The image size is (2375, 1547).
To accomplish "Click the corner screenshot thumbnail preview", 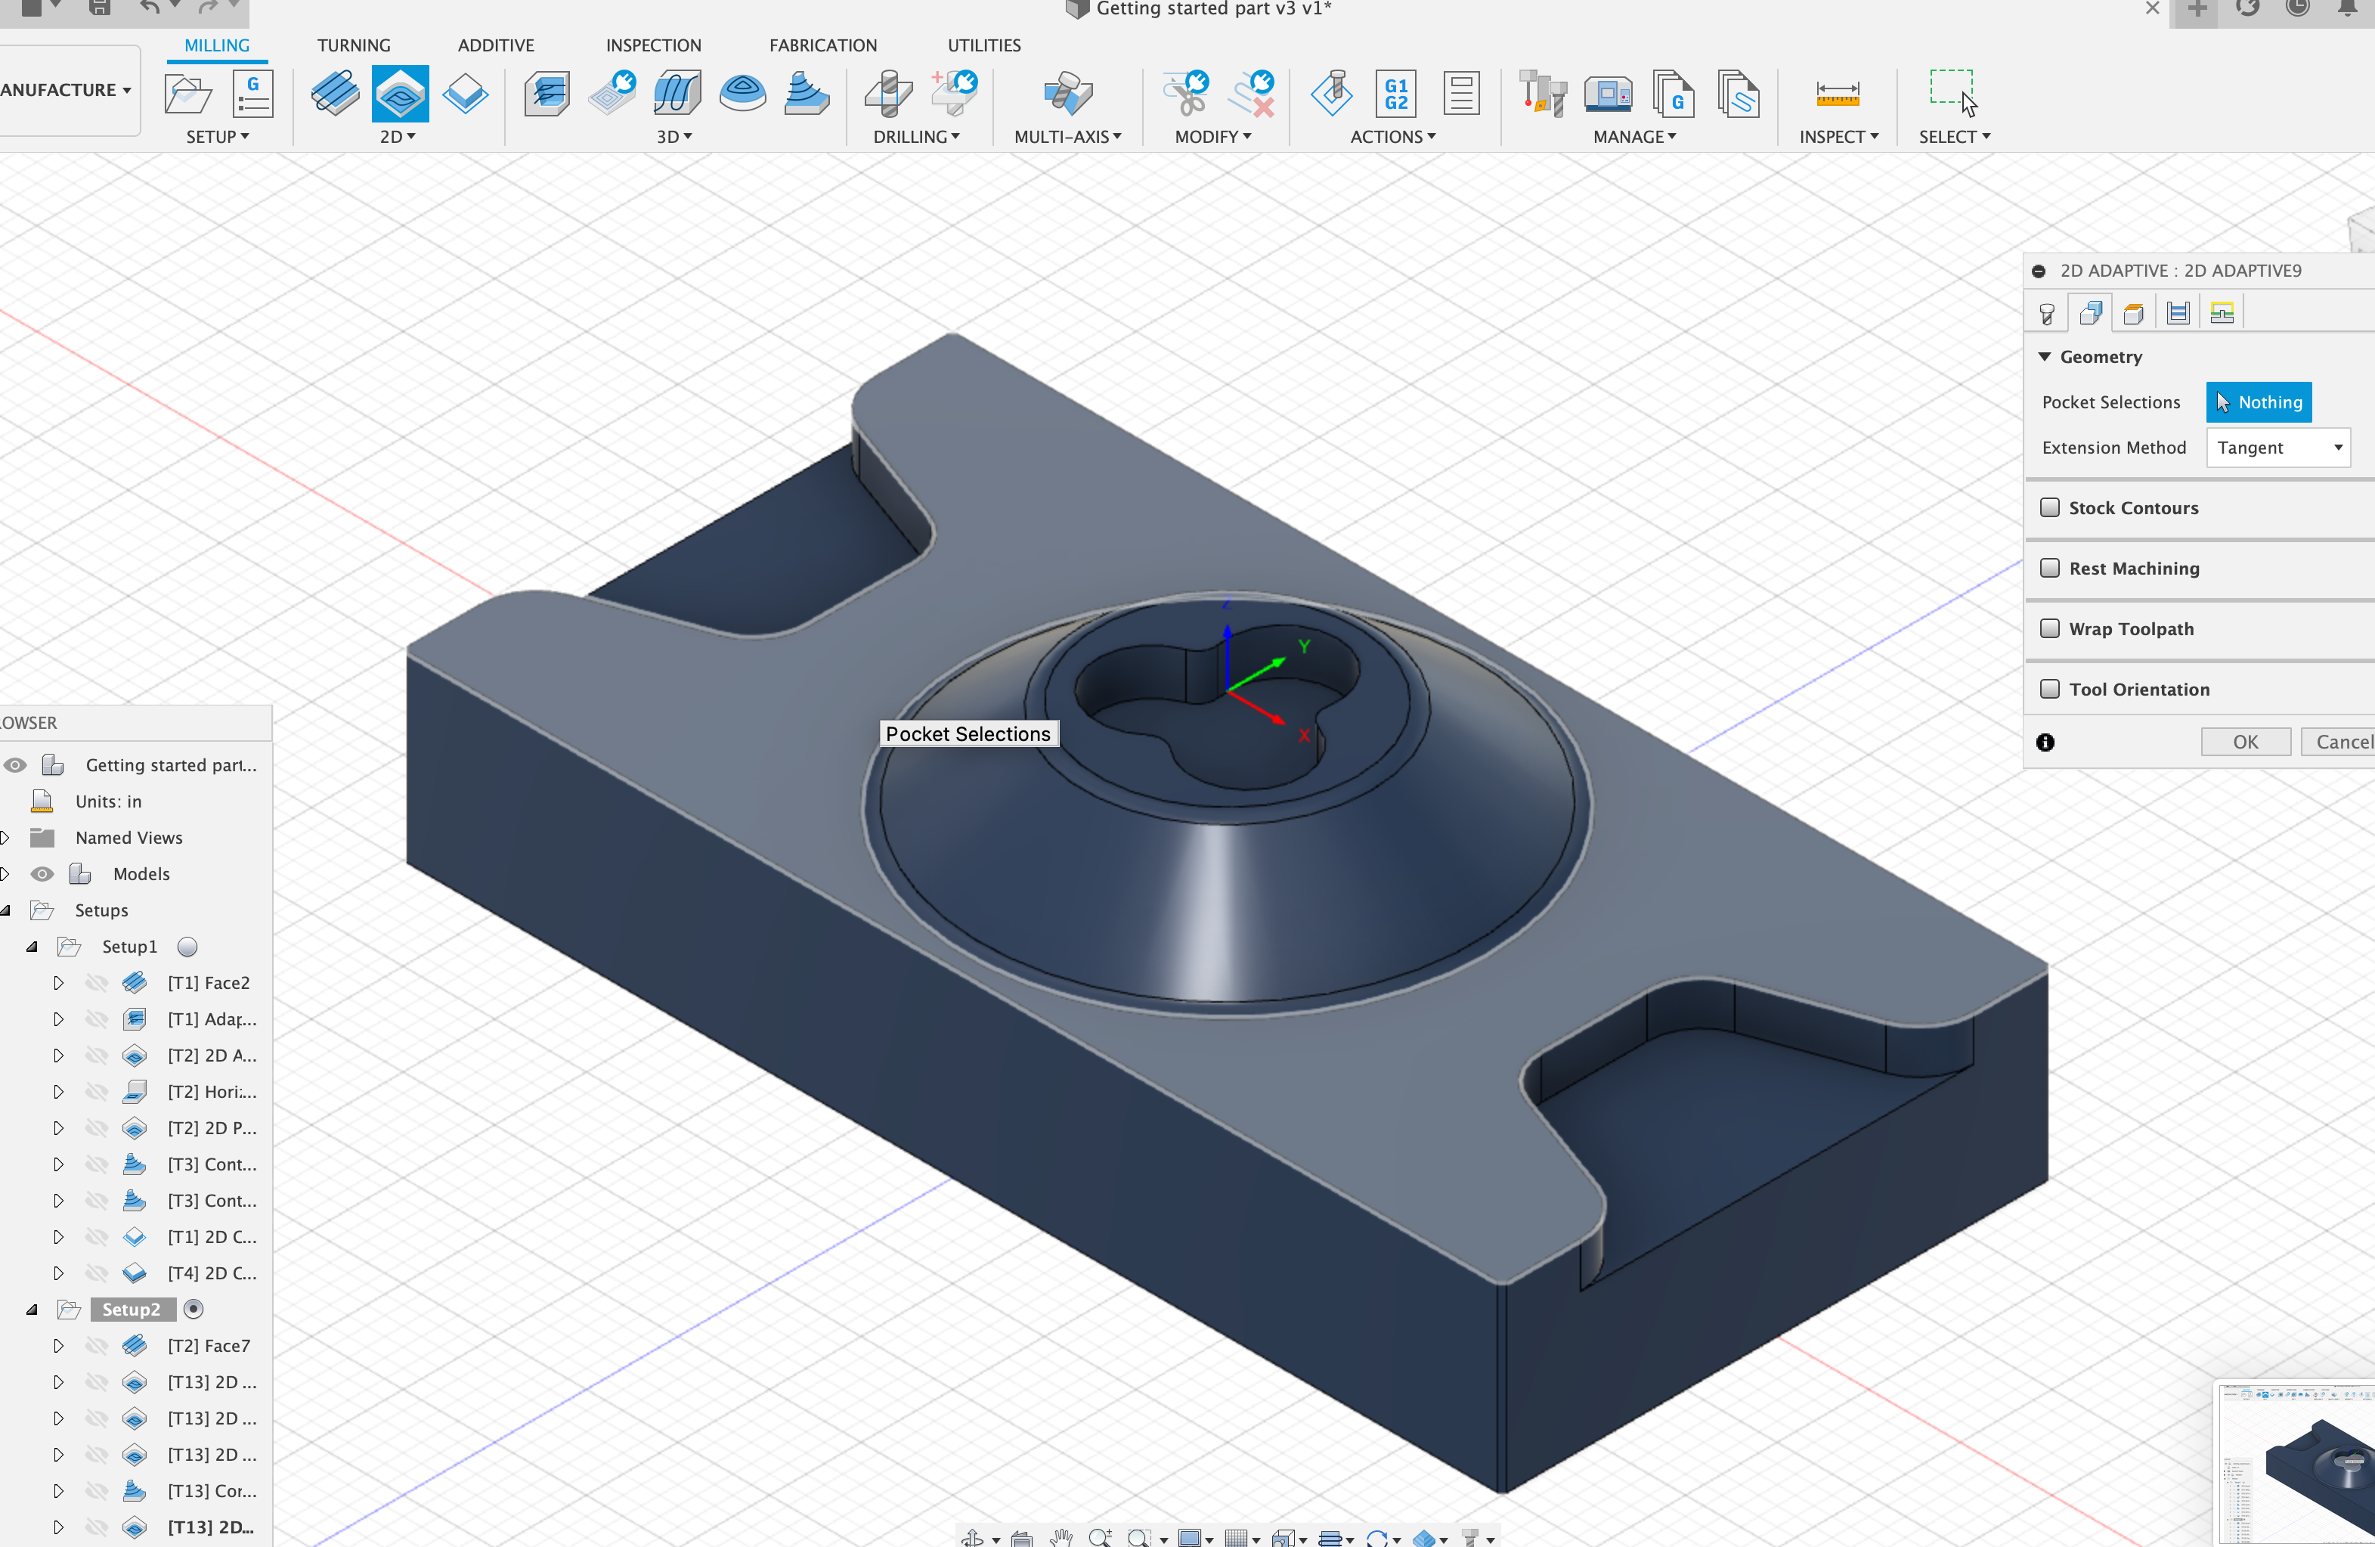I will point(2295,1465).
